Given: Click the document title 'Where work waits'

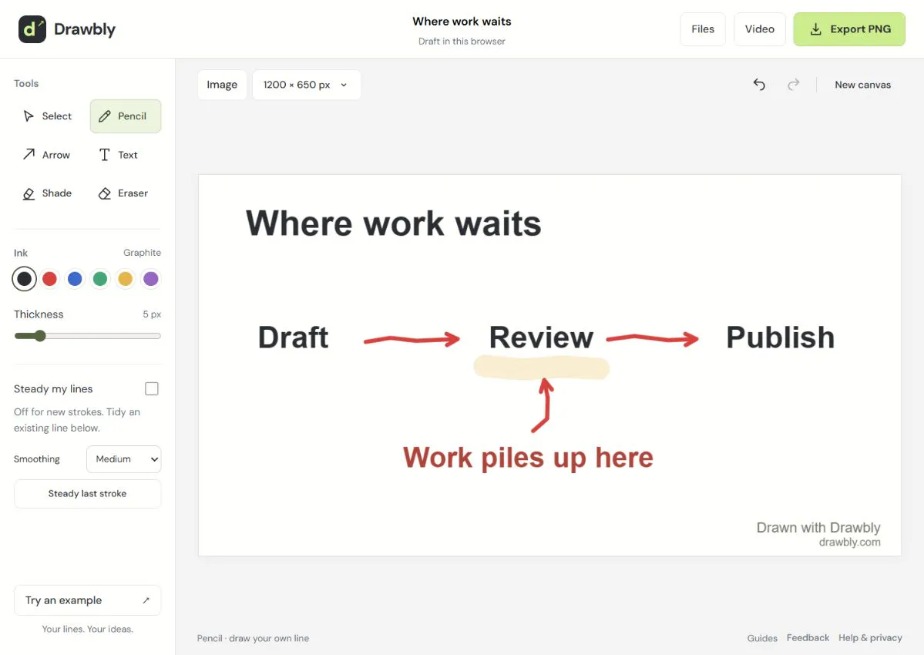Looking at the screenshot, I should [462, 22].
